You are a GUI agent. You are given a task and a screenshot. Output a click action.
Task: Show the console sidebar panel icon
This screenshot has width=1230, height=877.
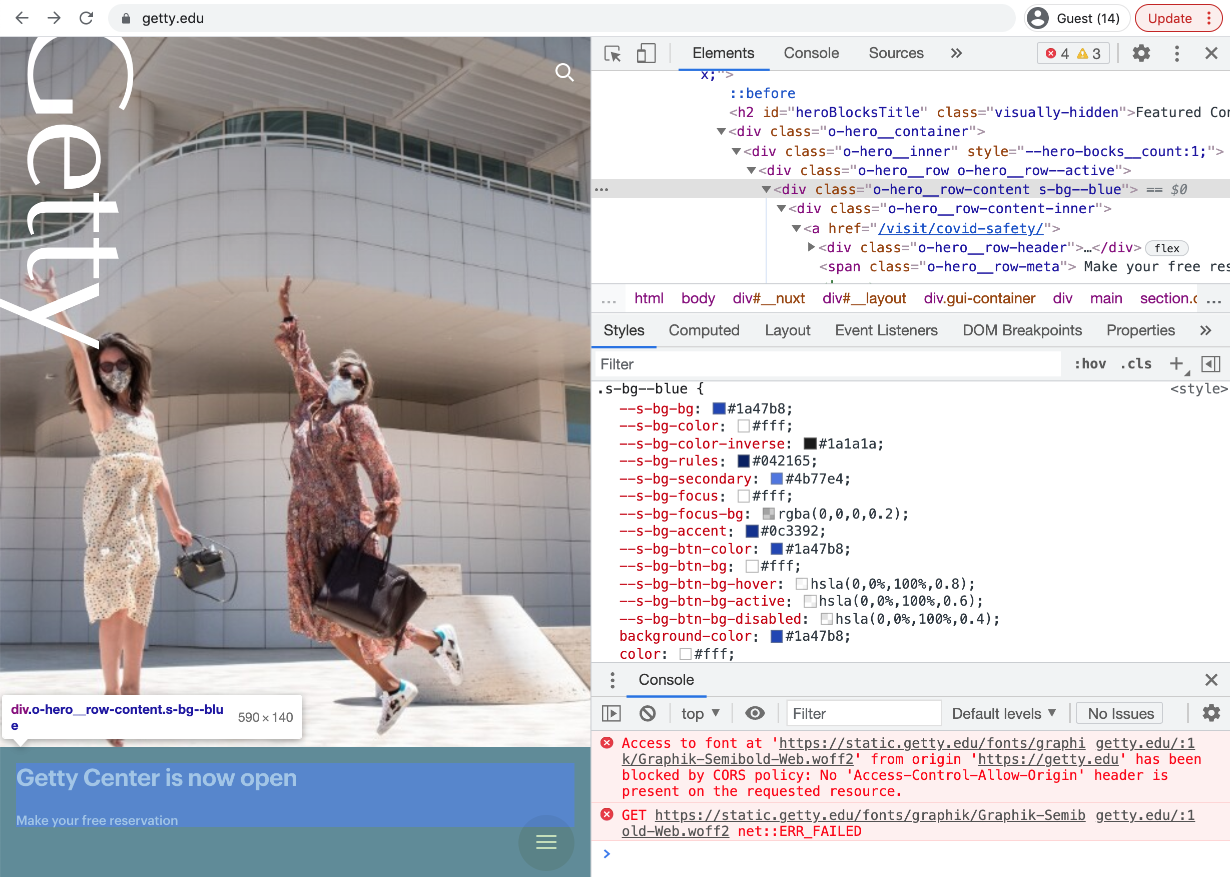click(x=611, y=713)
